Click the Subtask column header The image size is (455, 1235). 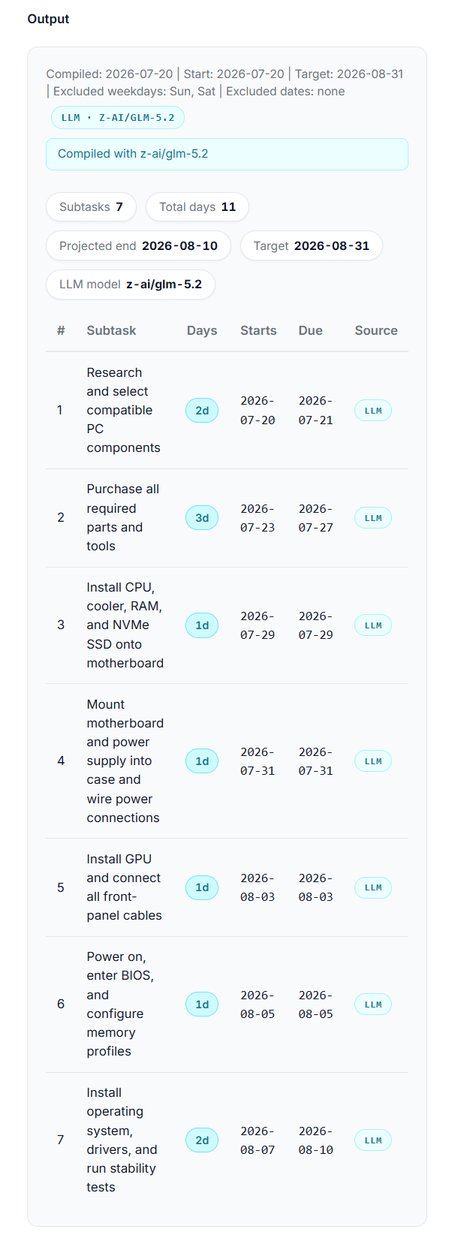click(111, 330)
